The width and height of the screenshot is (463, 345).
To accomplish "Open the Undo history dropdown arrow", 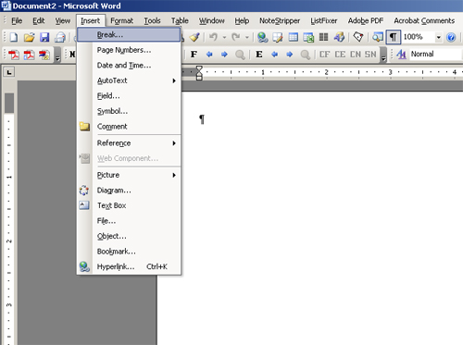I will click(x=224, y=37).
